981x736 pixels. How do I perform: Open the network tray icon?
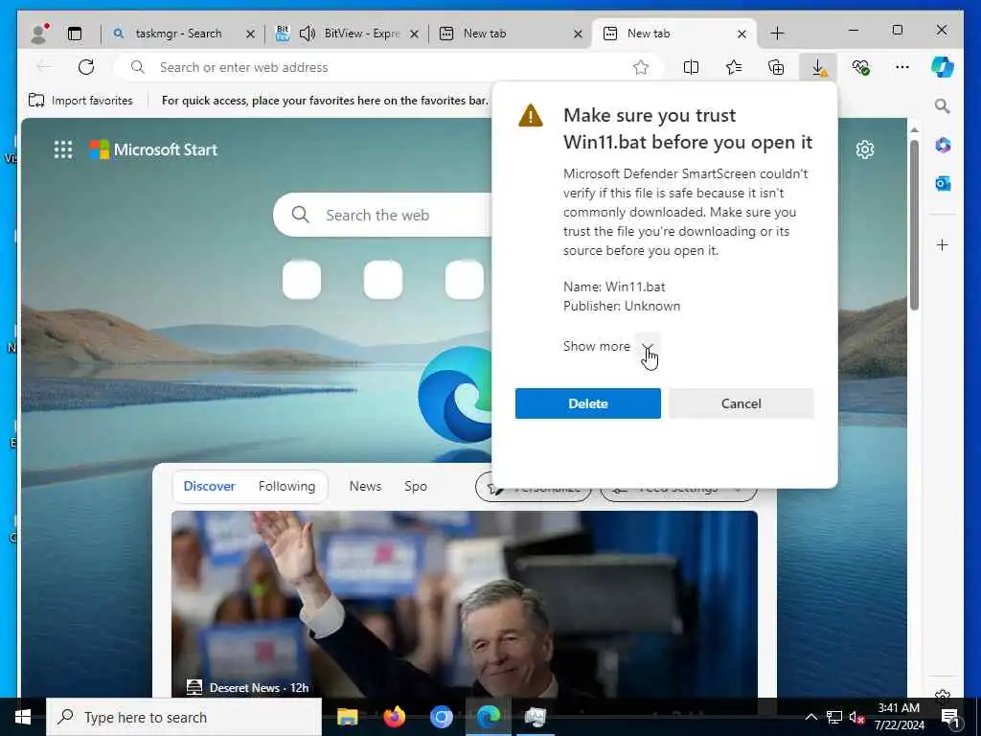pyautogui.click(x=834, y=717)
